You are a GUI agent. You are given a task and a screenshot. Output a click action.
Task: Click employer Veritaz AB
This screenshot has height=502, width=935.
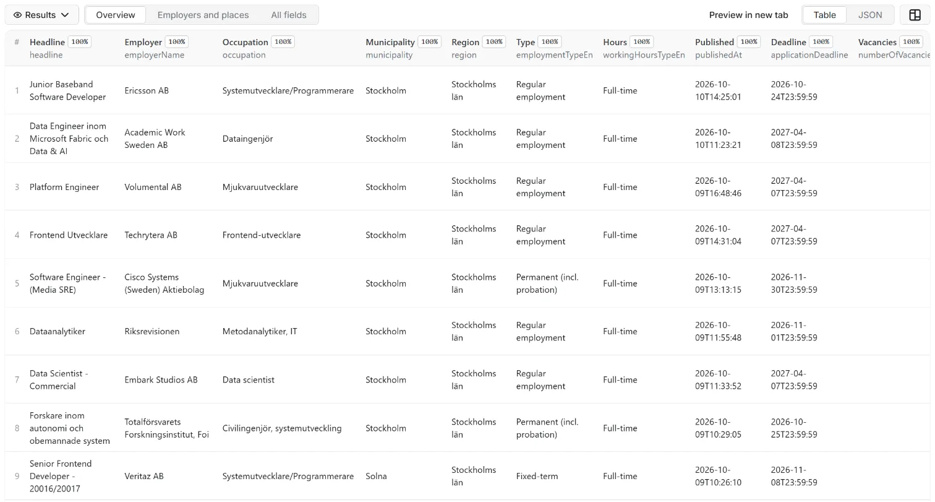[x=144, y=476]
